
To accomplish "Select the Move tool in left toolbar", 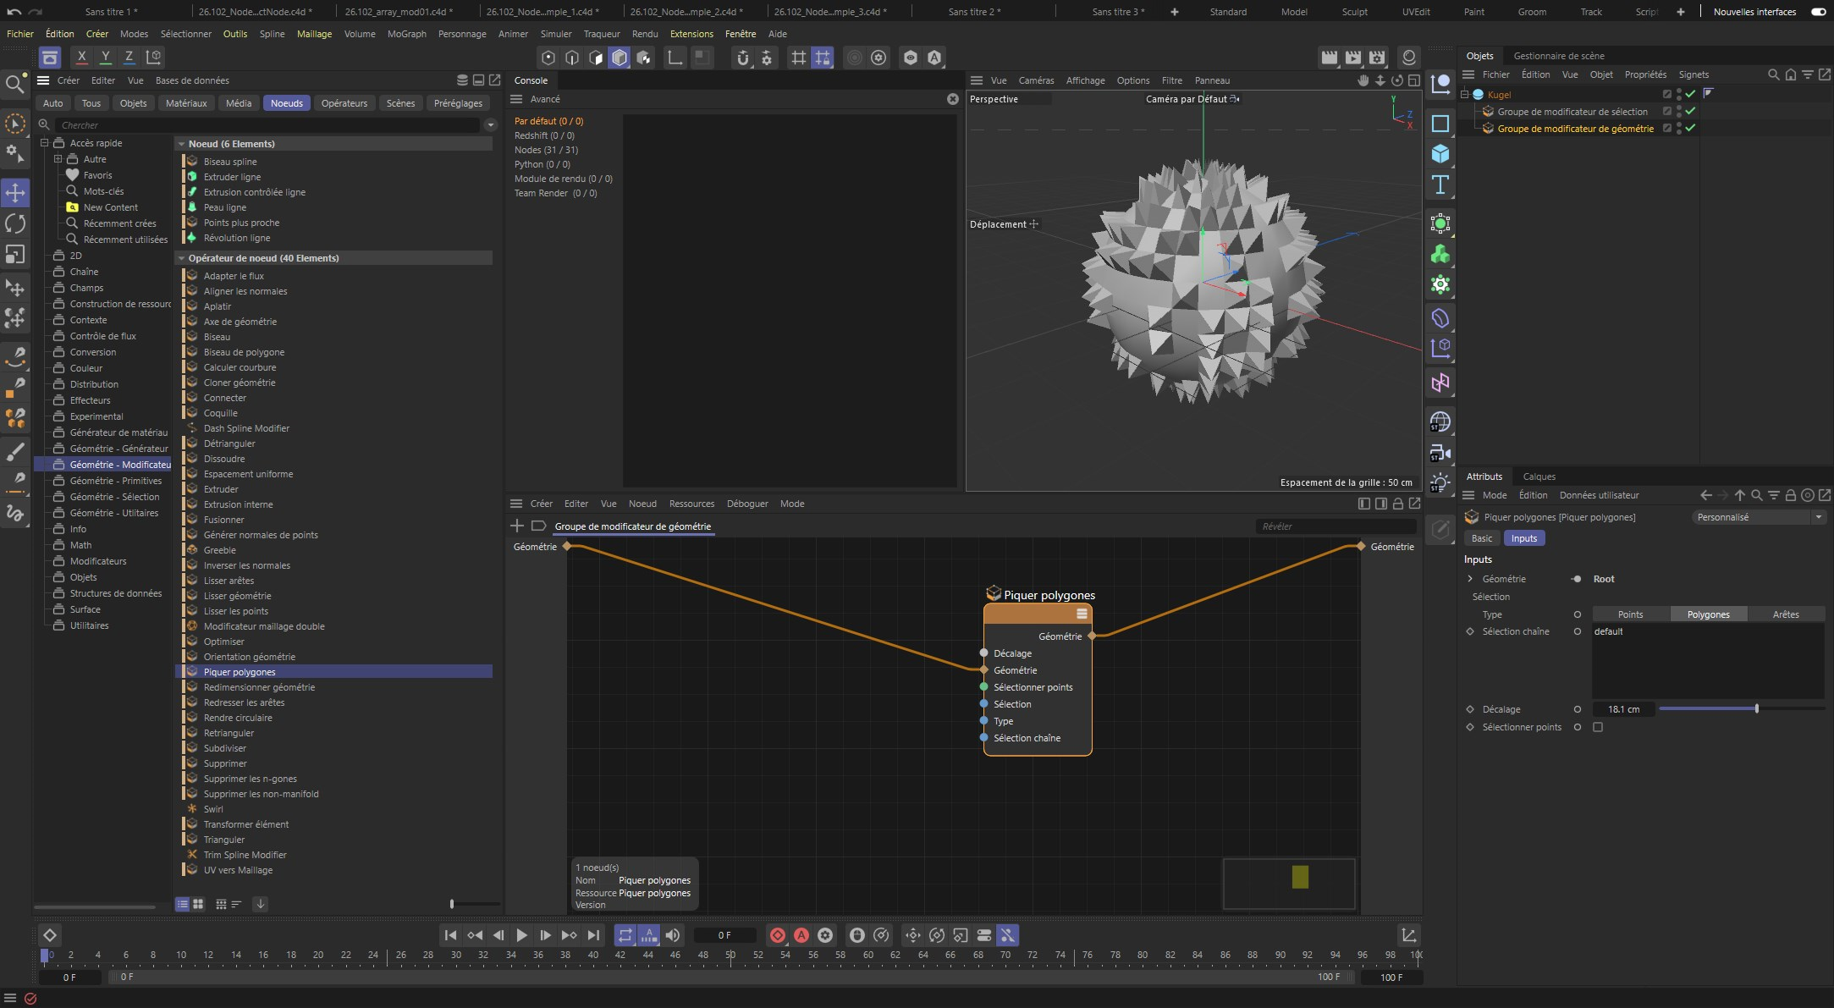I will click(x=15, y=192).
